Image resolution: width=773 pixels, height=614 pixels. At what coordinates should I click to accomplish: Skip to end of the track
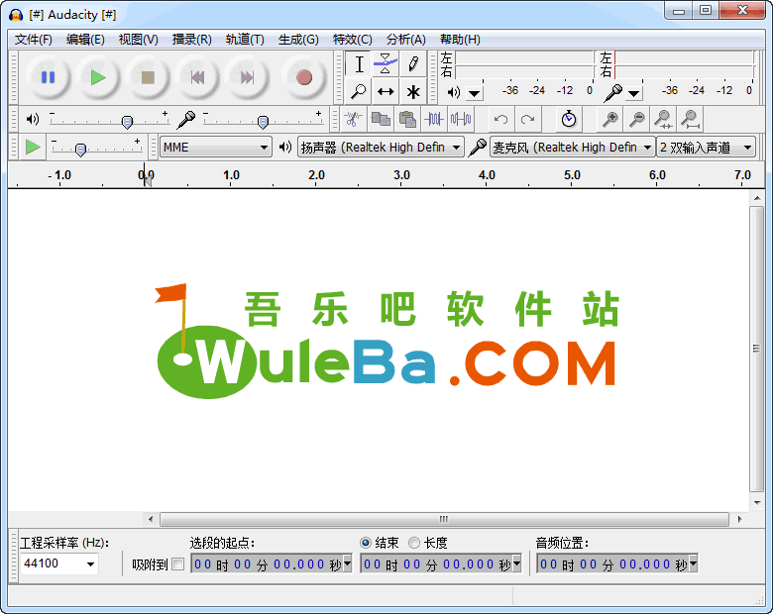pos(247,77)
